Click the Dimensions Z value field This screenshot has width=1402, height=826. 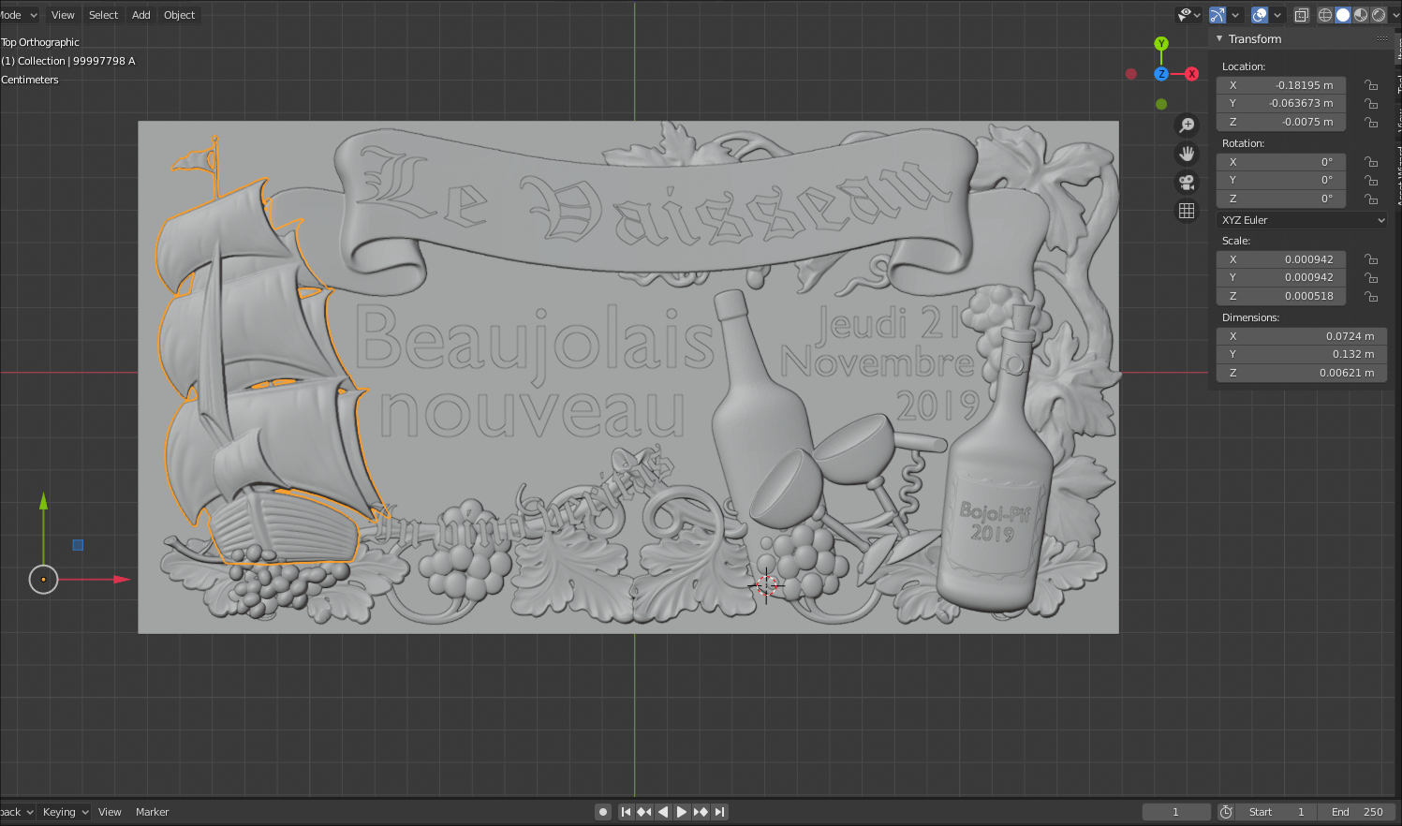point(1302,374)
